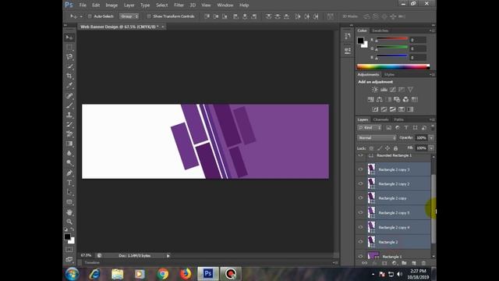This screenshot has width=499, height=281.
Task: Open the Adjustments panel flyout menu
Action: tap(432, 75)
